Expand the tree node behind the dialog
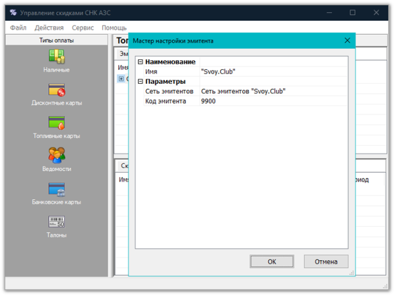The height and width of the screenshot is (295, 394). coord(121,79)
